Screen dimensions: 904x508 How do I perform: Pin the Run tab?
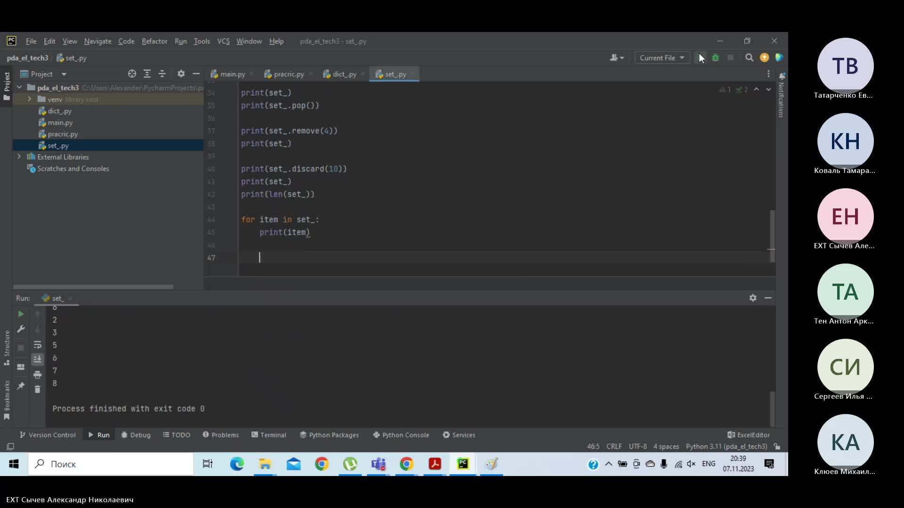click(x=21, y=386)
